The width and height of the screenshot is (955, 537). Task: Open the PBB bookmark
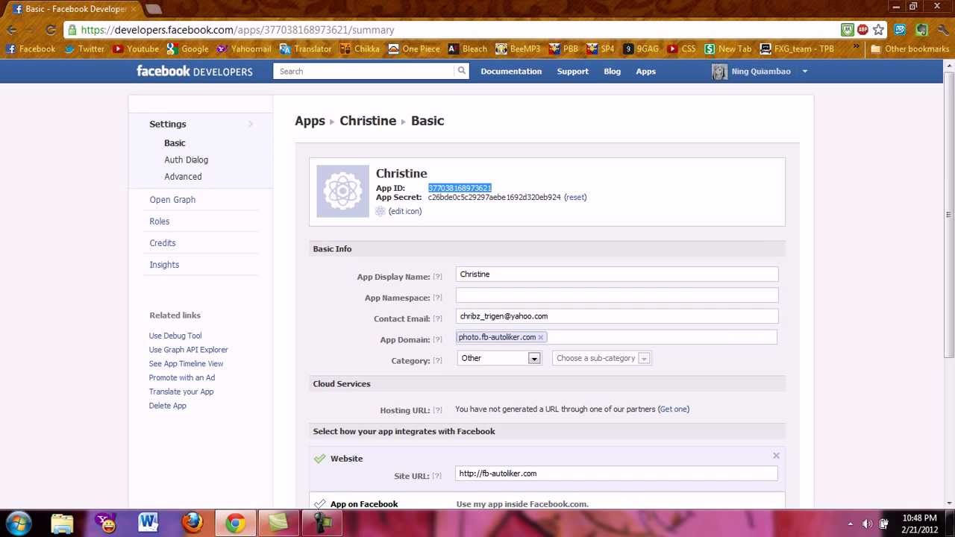pos(563,48)
